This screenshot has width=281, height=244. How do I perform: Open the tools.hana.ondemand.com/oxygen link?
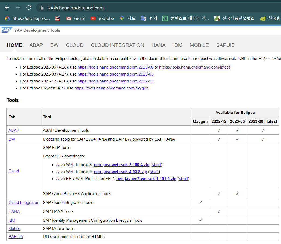111,88
